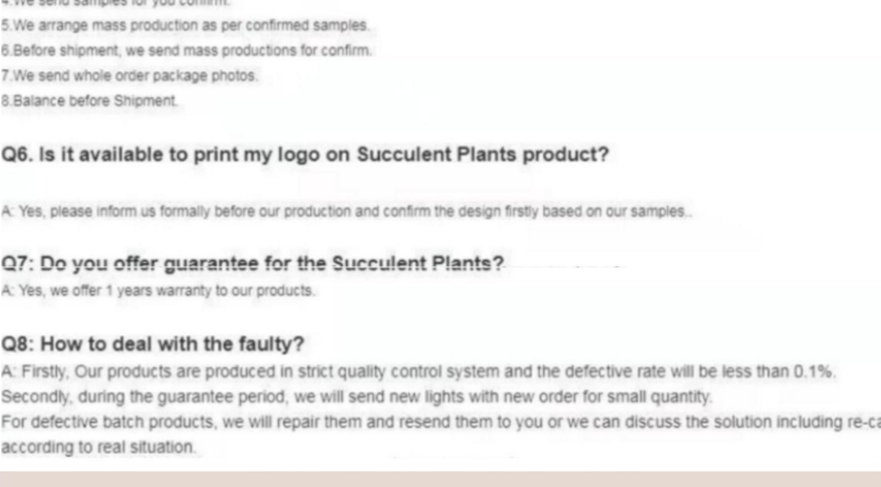Click the "according to real situation" line
The width and height of the screenshot is (881, 487).
[98, 447]
